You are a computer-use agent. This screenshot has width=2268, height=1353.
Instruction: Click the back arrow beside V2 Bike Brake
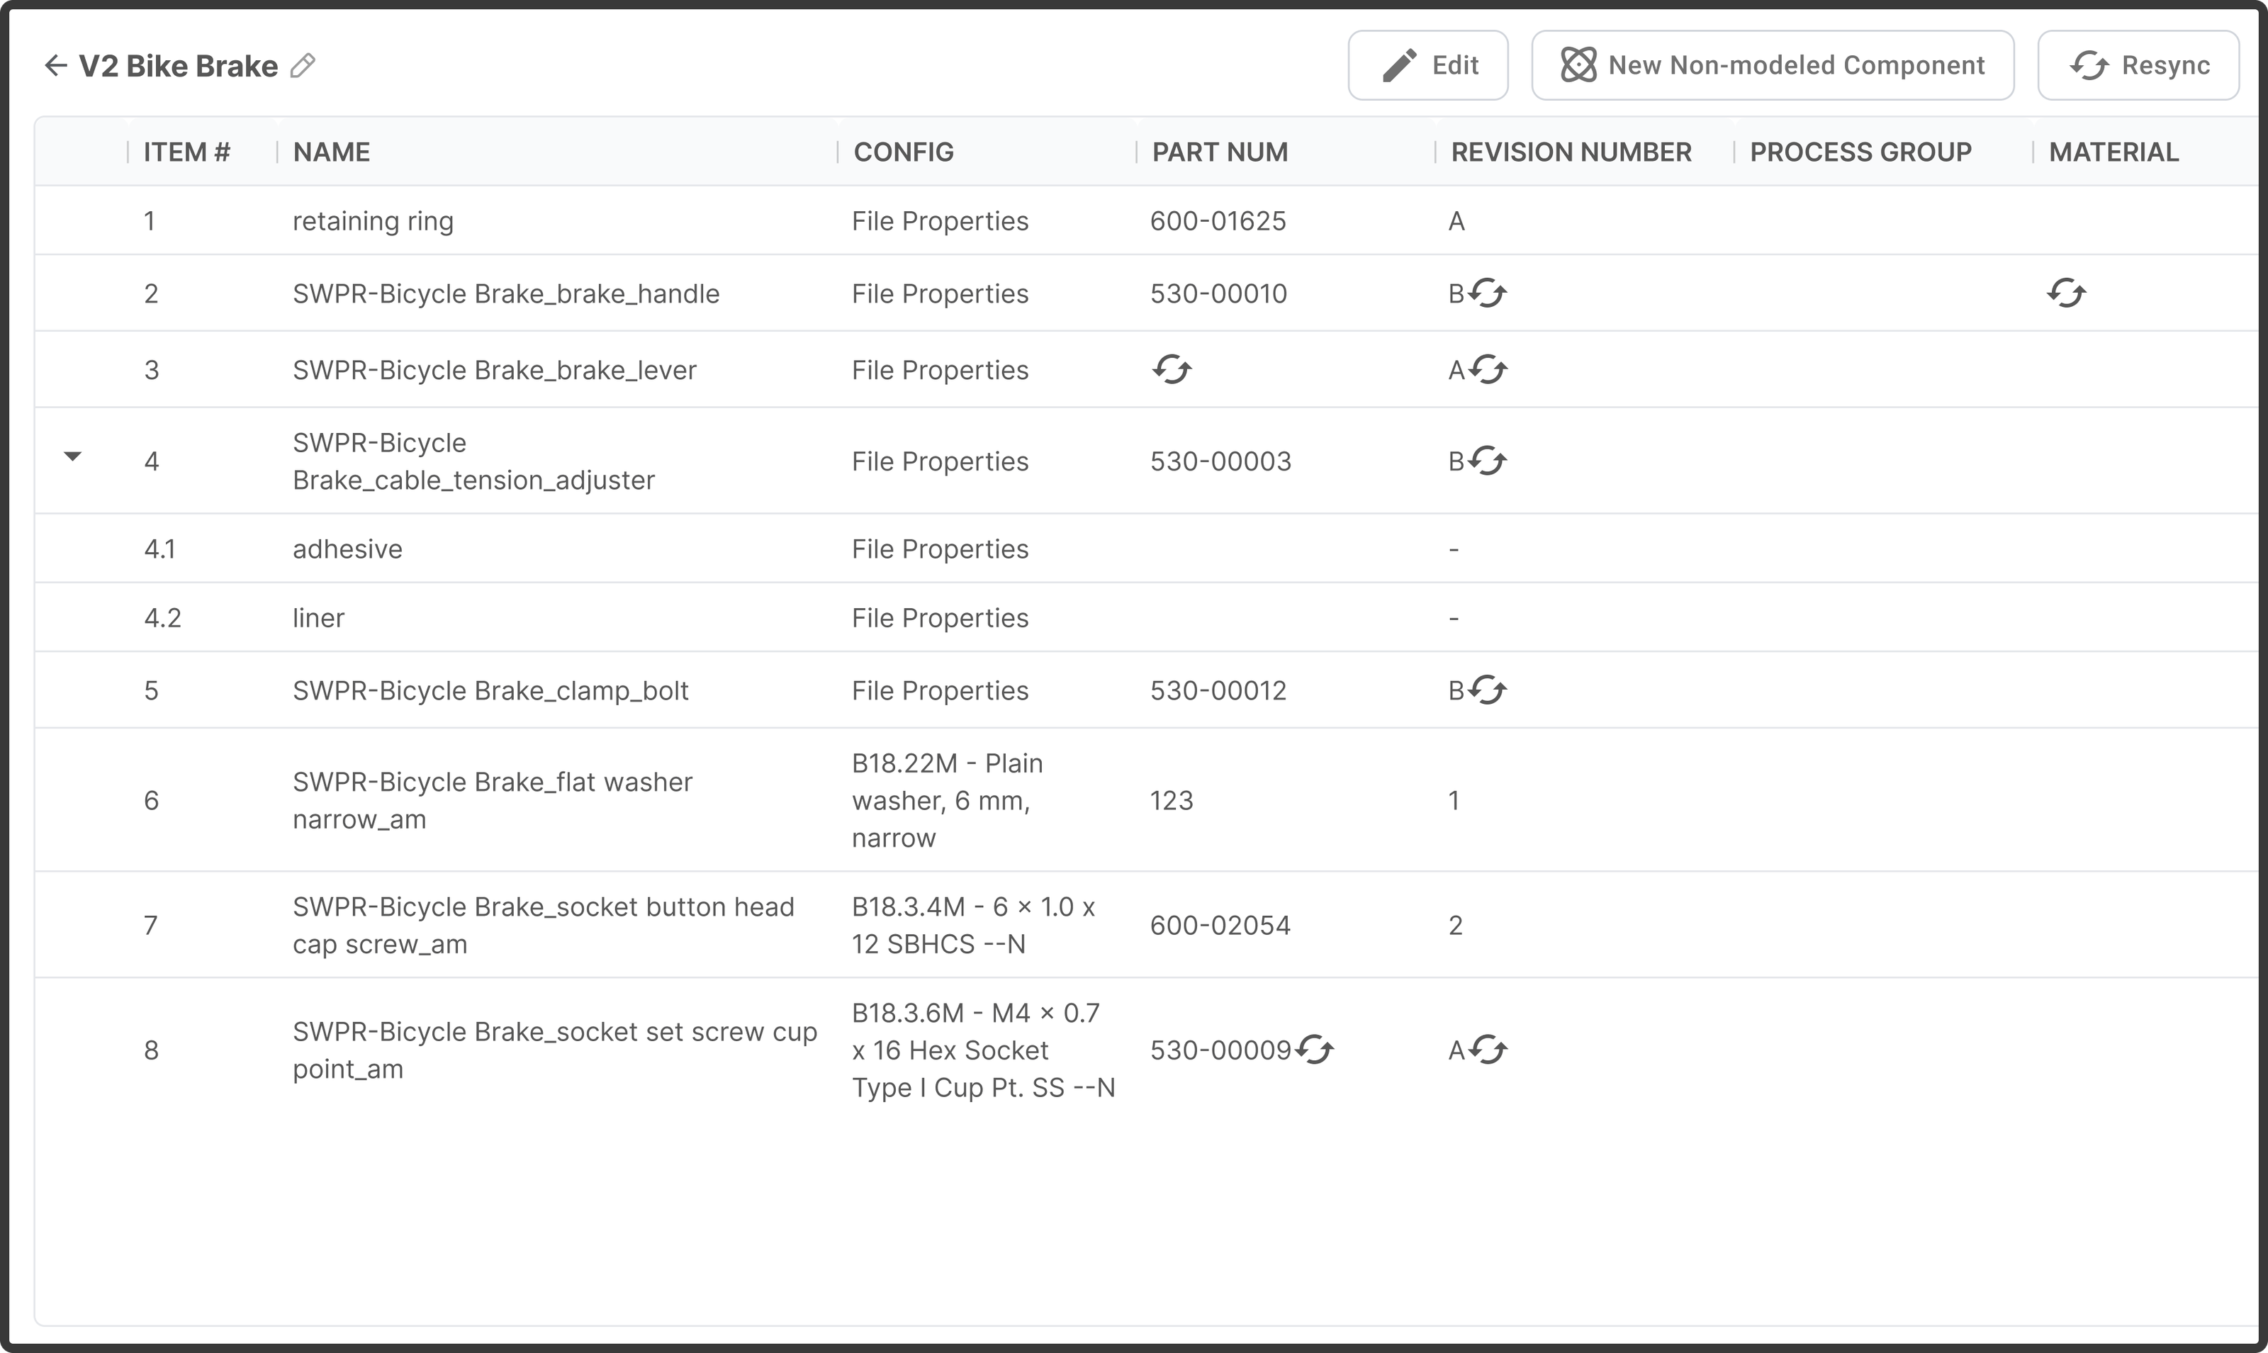(57, 66)
